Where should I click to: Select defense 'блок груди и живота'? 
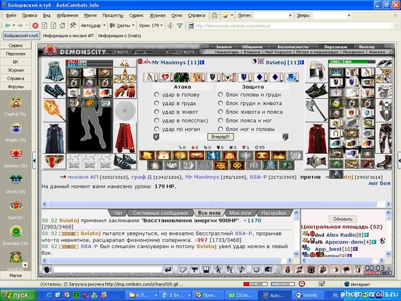[x=220, y=103]
